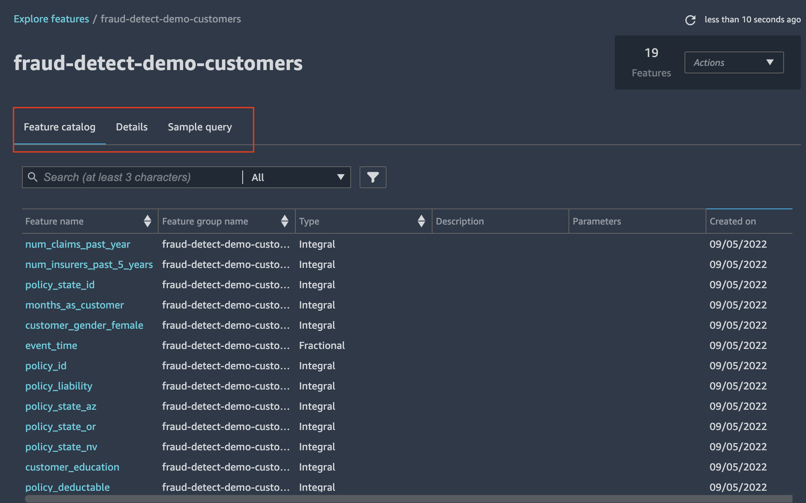Open the filter funnel button
Screen dimensions: 806x503
[373, 177]
